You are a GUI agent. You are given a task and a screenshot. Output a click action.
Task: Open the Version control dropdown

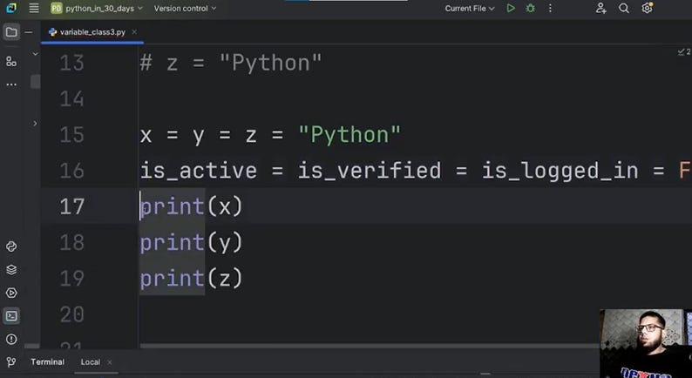coord(185,9)
